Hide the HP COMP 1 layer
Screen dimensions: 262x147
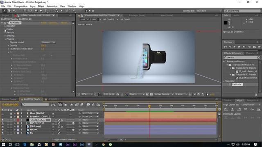(x=2, y=123)
